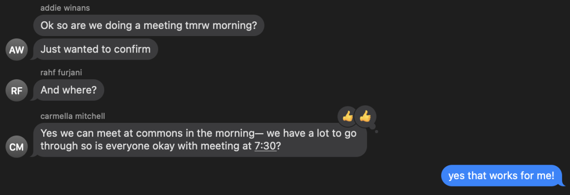Open the CM contact avatar

point(16,147)
